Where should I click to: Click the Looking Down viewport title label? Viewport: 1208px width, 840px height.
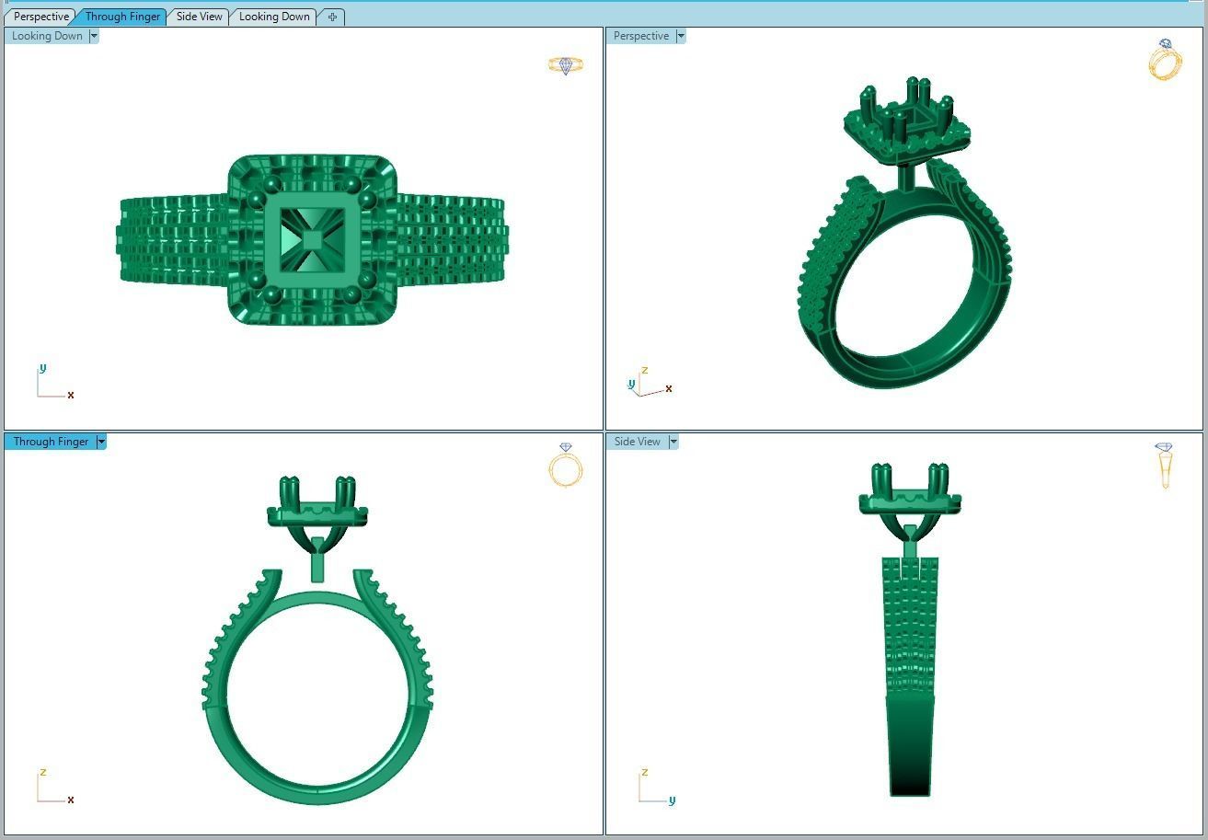point(47,36)
